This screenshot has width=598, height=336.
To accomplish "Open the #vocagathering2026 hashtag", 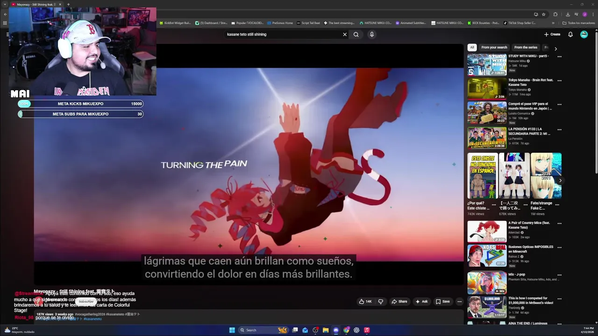I will (90, 314).
